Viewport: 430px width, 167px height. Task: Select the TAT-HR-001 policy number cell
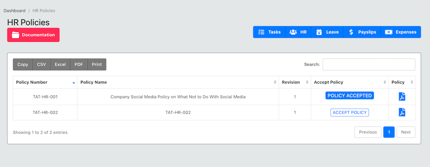[45, 97]
